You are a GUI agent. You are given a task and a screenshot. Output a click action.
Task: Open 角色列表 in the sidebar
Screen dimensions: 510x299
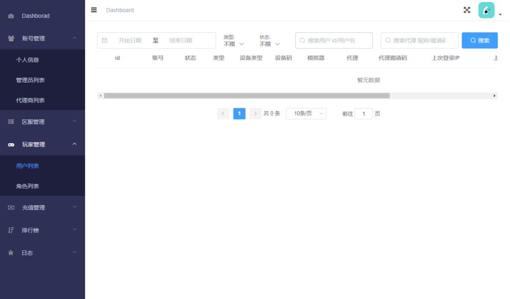pyautogui.click(x=27, y=186)
